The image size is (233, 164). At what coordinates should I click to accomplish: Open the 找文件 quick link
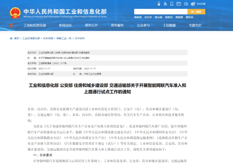click(x=148, y=17)
